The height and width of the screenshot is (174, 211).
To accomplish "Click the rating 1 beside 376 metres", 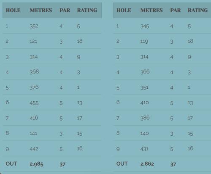I will 78,87.
